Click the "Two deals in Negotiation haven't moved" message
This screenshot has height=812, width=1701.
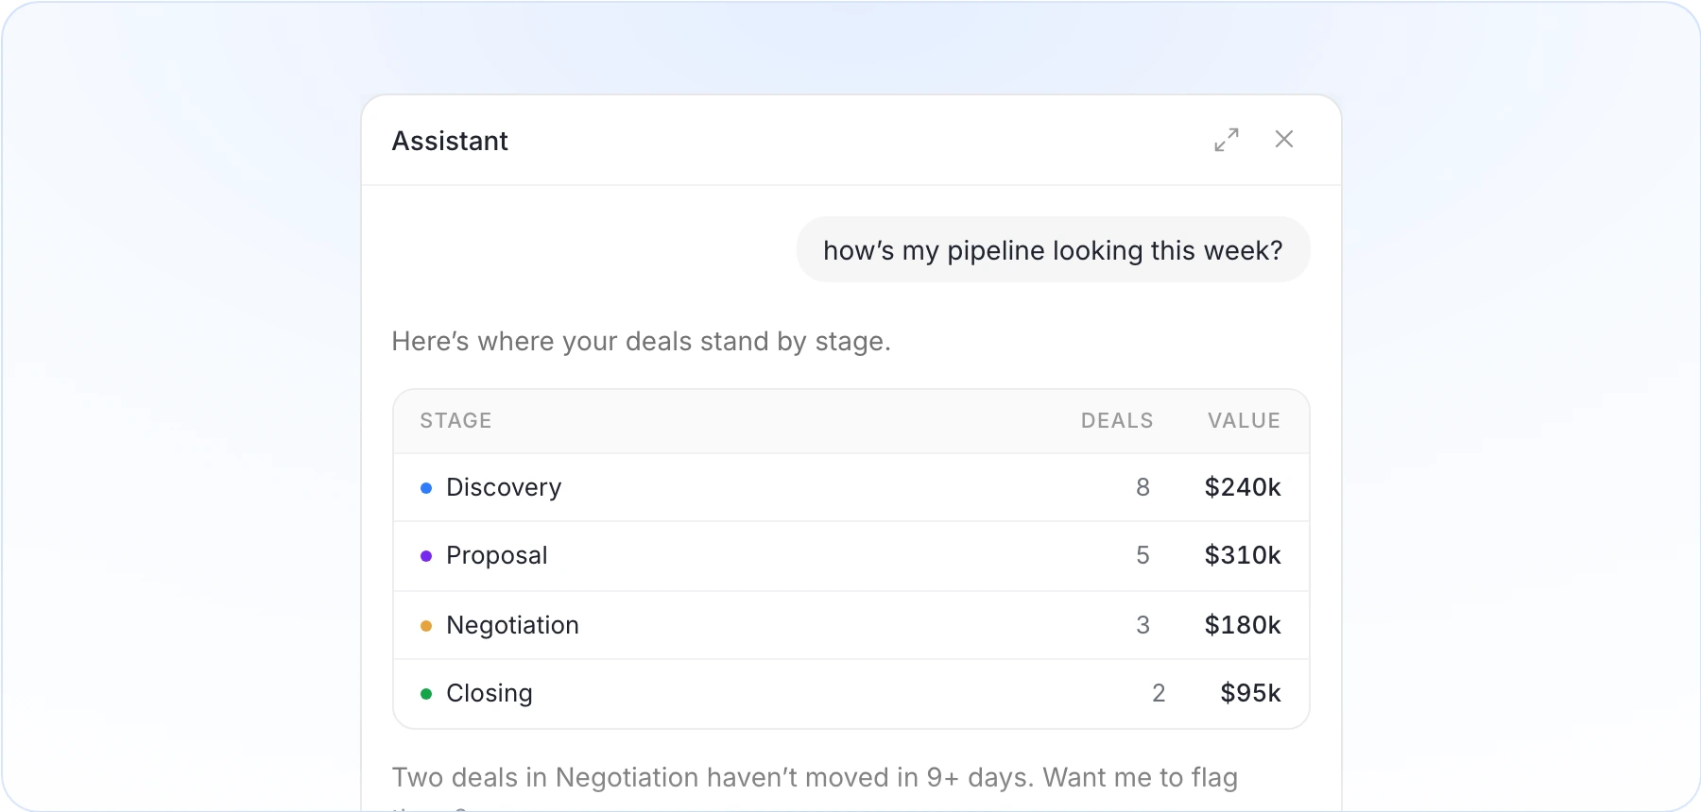pyautogui.click(x=815, y=789)
